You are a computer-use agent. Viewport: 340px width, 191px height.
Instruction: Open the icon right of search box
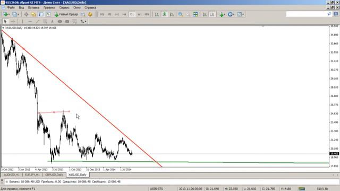point(336,14)
